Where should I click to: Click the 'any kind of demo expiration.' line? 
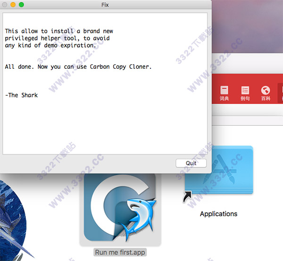[50, 45]
